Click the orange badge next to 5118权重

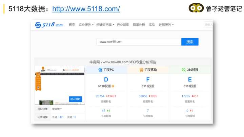click(x=113, y=86)
